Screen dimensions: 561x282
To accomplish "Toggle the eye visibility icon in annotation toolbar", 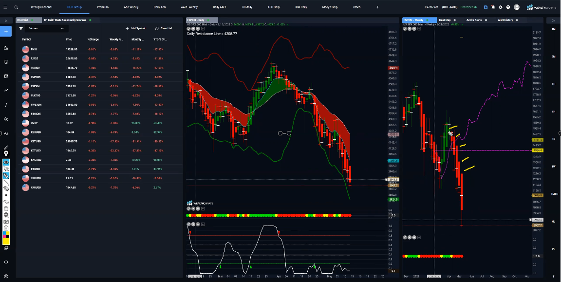I will tap(6, 162).
